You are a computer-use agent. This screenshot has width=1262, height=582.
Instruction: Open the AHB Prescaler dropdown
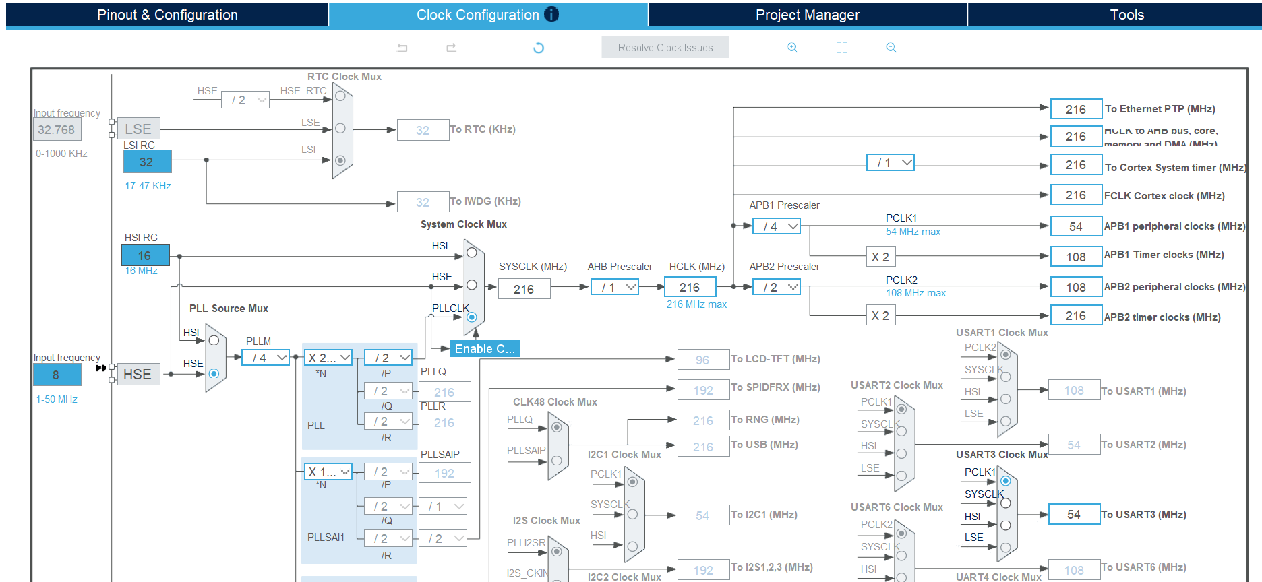point(615,287)
